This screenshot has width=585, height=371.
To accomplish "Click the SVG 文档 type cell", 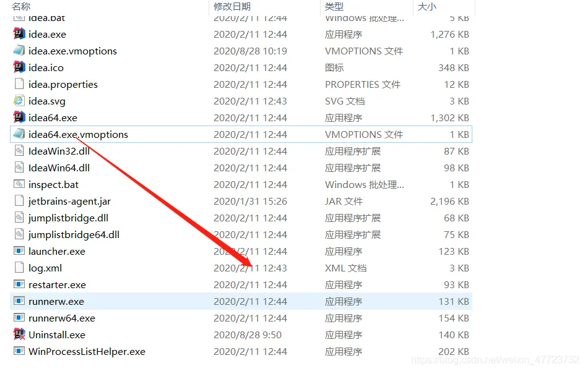I will (x=345, y=101).
